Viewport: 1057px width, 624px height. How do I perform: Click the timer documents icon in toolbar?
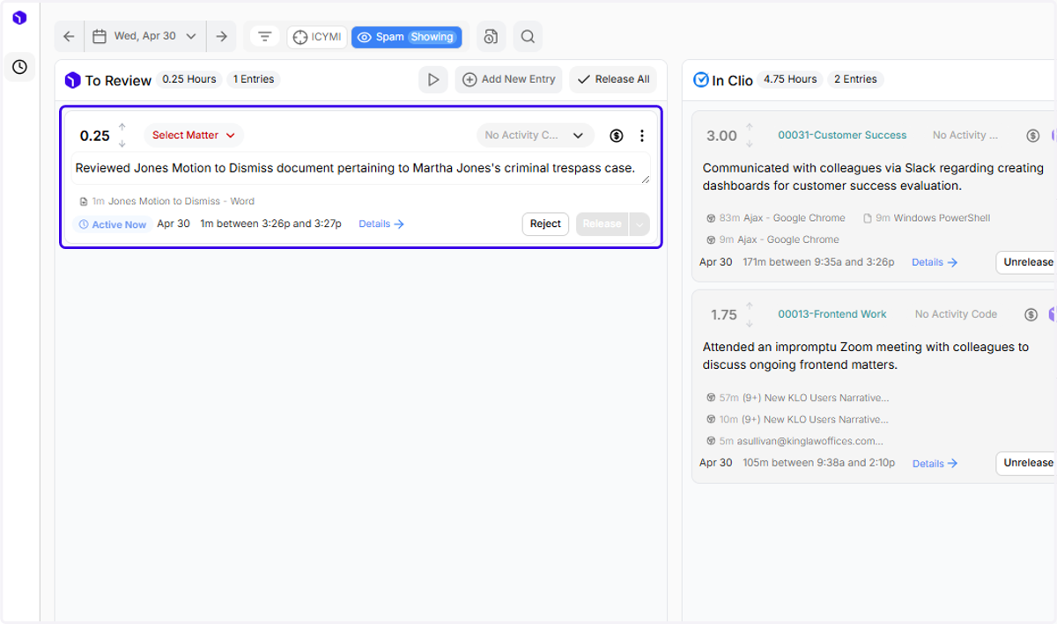pyautogui.click(x=492, y=36)
